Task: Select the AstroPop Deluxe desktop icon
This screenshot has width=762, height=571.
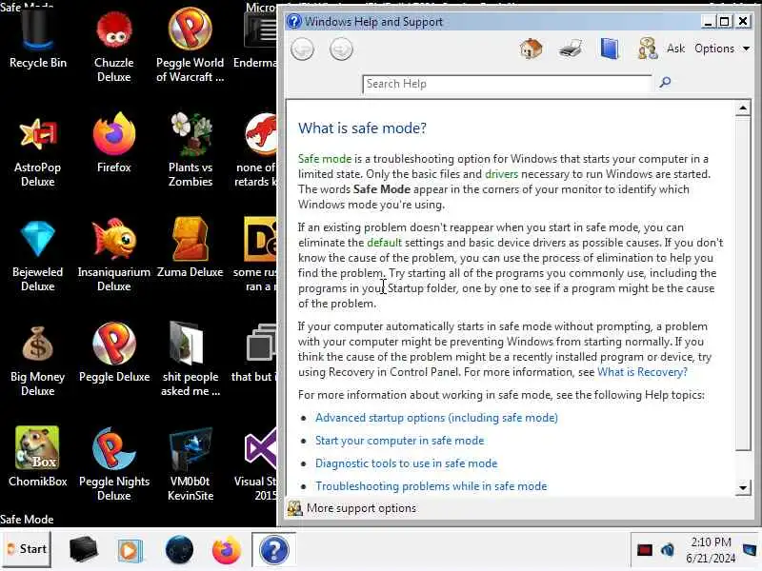Action: pos(37,150)
